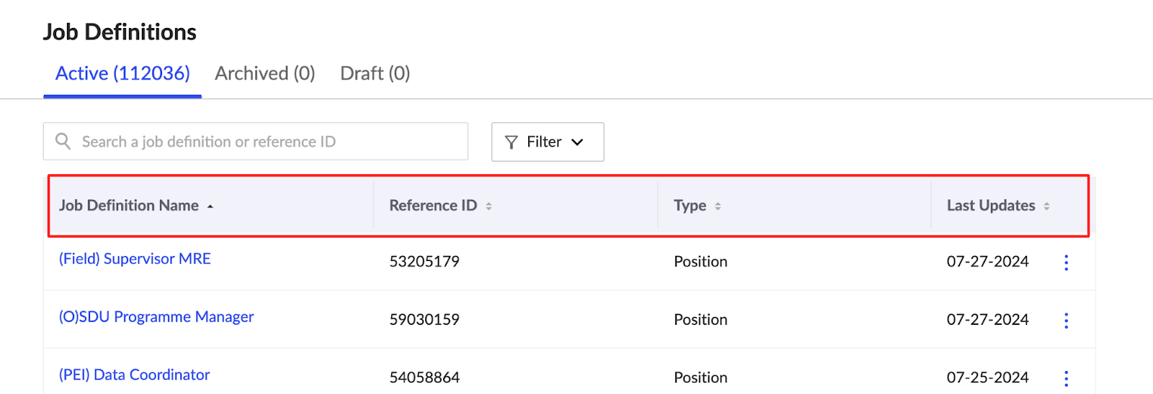
Task: Click the job definition search field
Action: pyautogui.click(x=256, y=142)
